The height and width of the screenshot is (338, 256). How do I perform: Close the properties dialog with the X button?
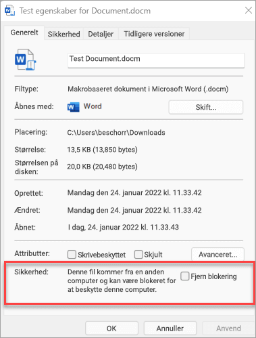[249, 10]
